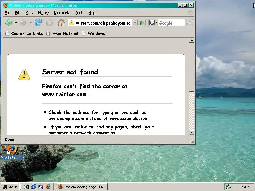Screen dimensions: 255x191
Task: Click the search magnifier button
Action: tap(189, 23)
